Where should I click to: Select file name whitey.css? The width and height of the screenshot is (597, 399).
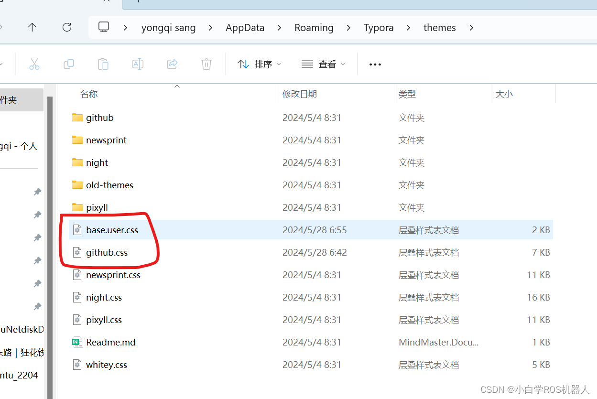coord(107,365)
